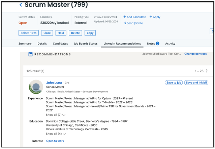Click WiPro for T-Mobile experience line

point(89,102)
